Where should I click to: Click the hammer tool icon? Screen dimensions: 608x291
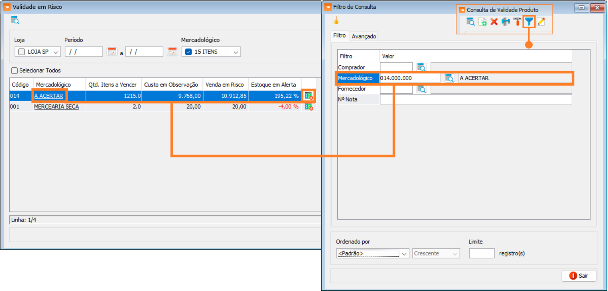click(x=517, y=22)
